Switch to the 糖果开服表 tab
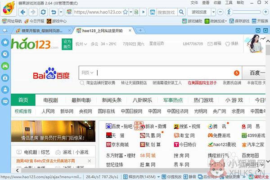The width and height of the screenshot is (270, 180). click(42, 31)
